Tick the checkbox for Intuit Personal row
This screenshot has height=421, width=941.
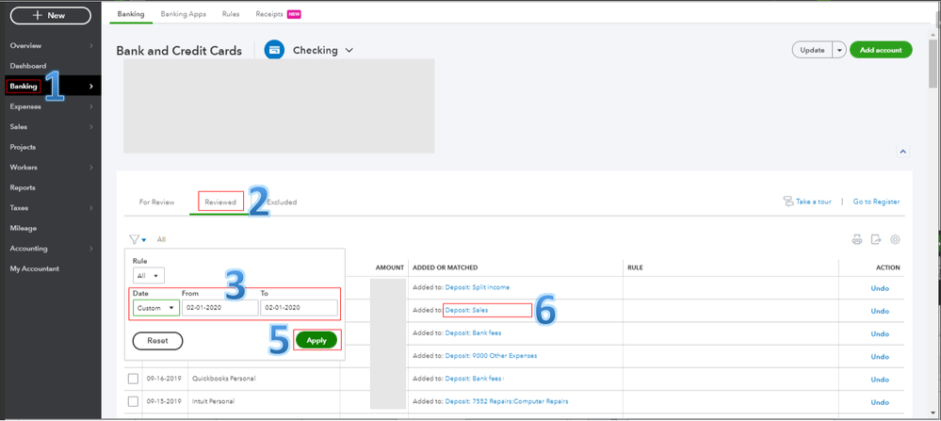(133, 401)
